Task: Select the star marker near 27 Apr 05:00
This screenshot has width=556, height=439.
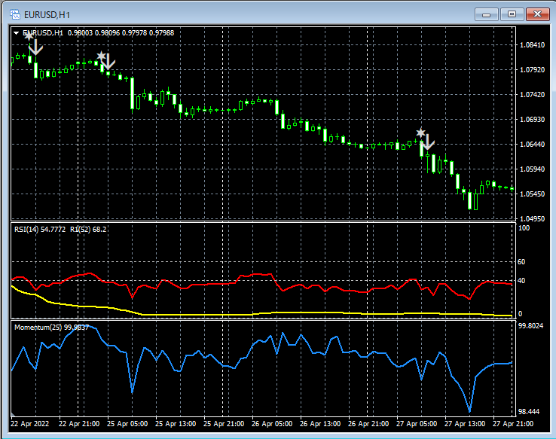Action: 420,133
